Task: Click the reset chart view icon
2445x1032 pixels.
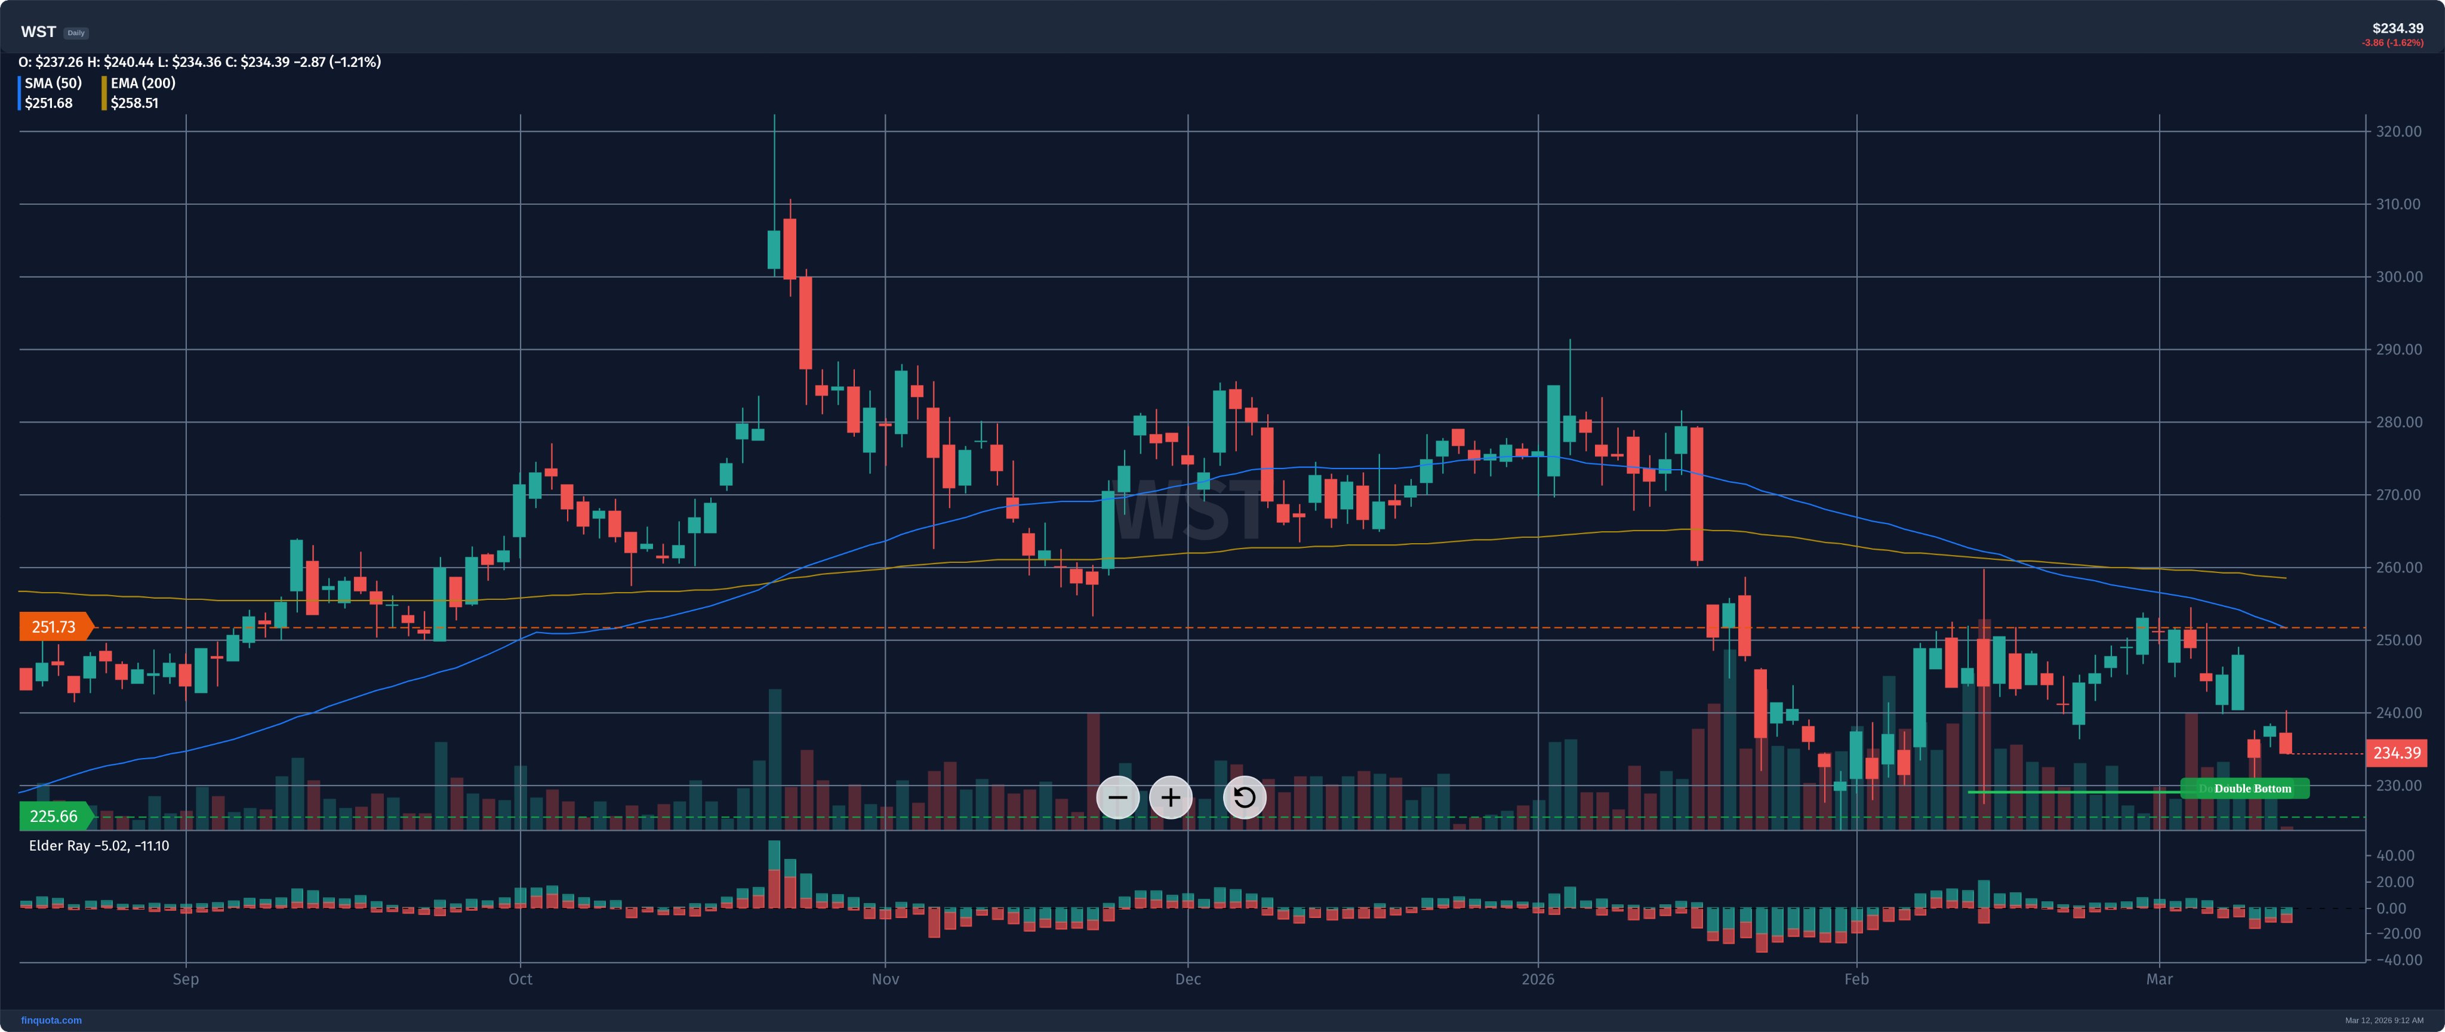Action: [1243, 797]
